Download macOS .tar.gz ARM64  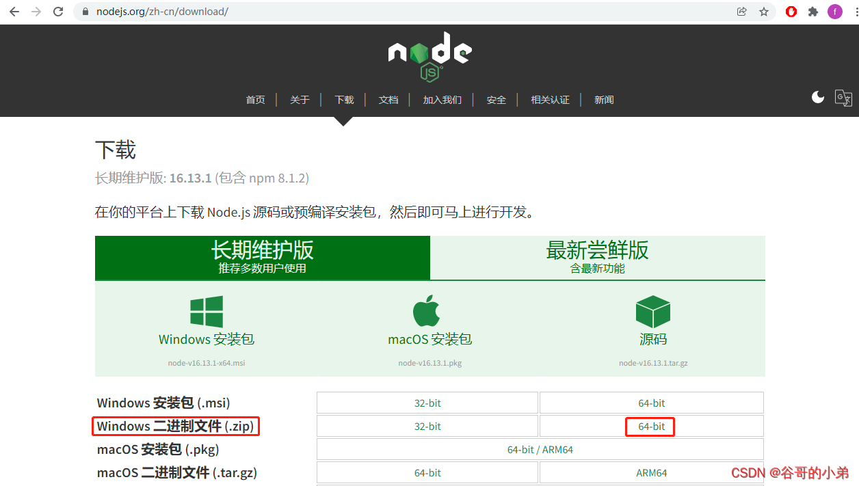pos(652,473)
